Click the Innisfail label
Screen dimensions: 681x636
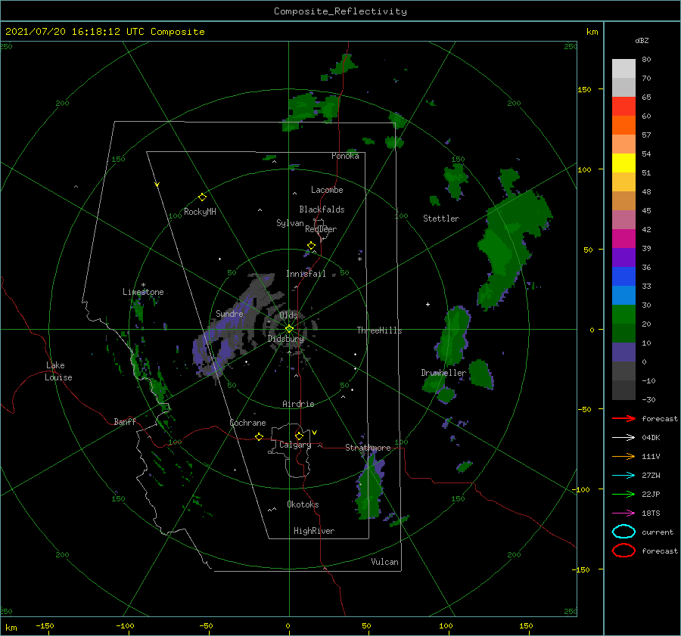[x=306, y=274]
